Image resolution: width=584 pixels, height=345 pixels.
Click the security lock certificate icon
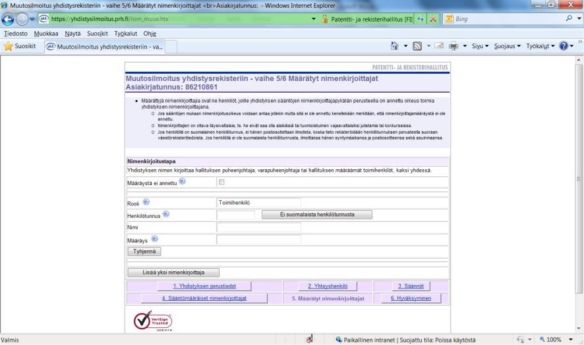(324, 18)
